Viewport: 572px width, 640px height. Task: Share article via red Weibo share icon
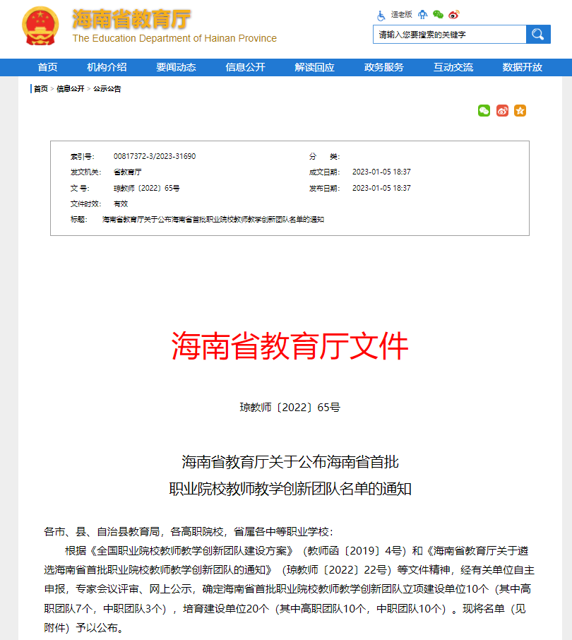coord(502,111)
